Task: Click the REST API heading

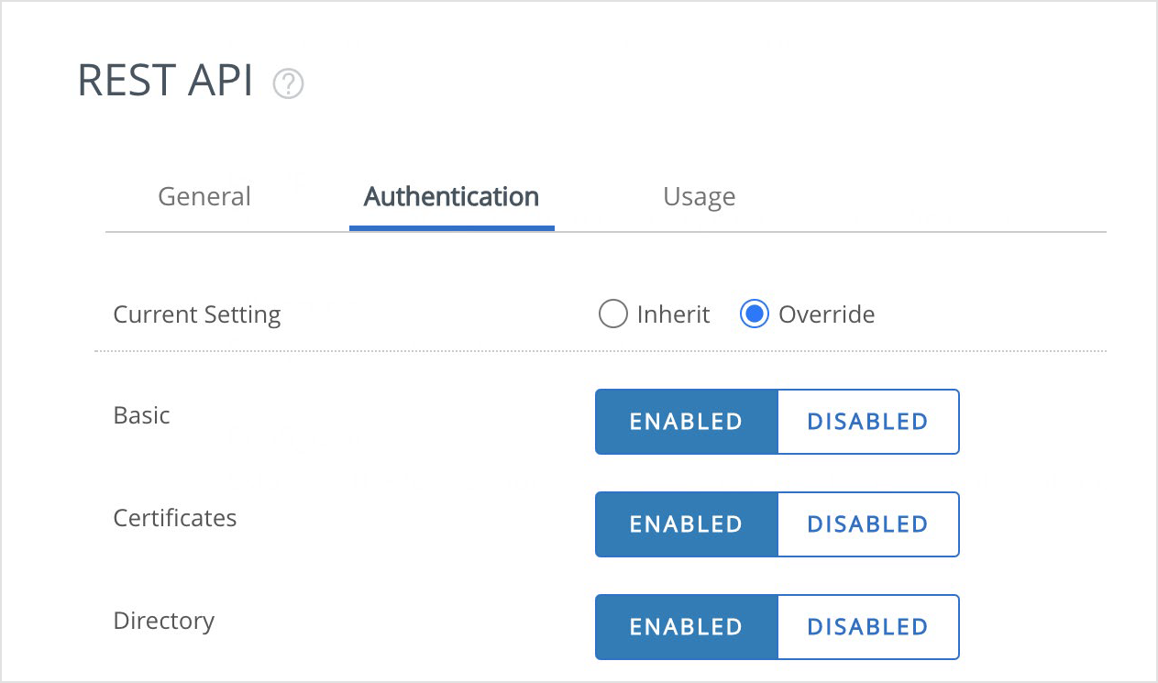Action: click(x=165, y=82)
